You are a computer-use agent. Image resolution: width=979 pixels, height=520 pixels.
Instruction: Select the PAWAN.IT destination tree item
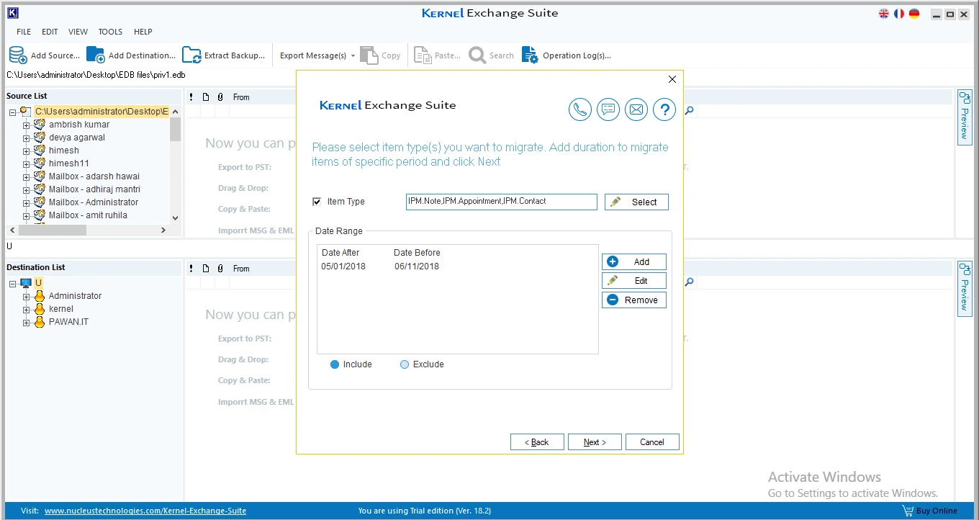coord(68,322)
